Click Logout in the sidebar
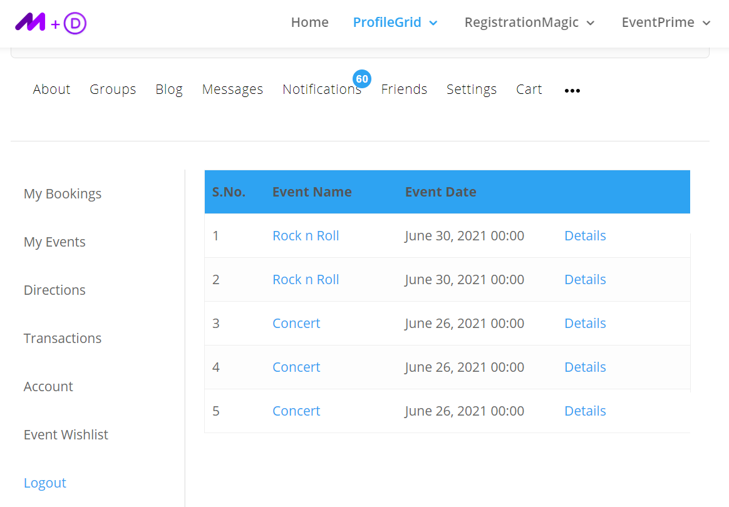Viewport: 729px width, 507px height. (x=44, y=482)
